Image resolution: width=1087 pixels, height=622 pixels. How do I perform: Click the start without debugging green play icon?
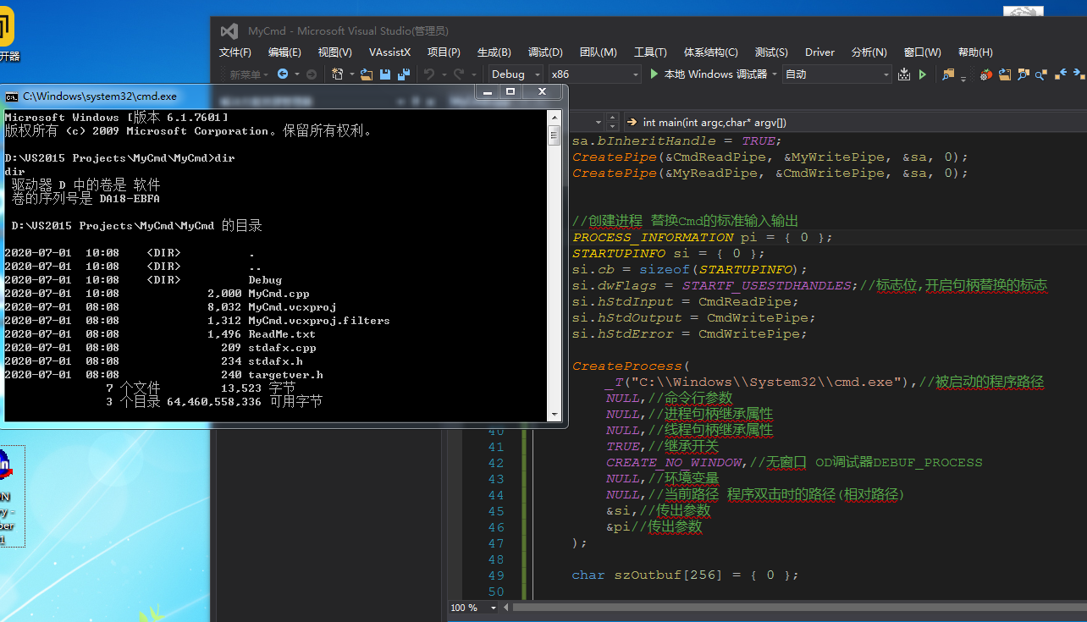(x=923, y=74)
